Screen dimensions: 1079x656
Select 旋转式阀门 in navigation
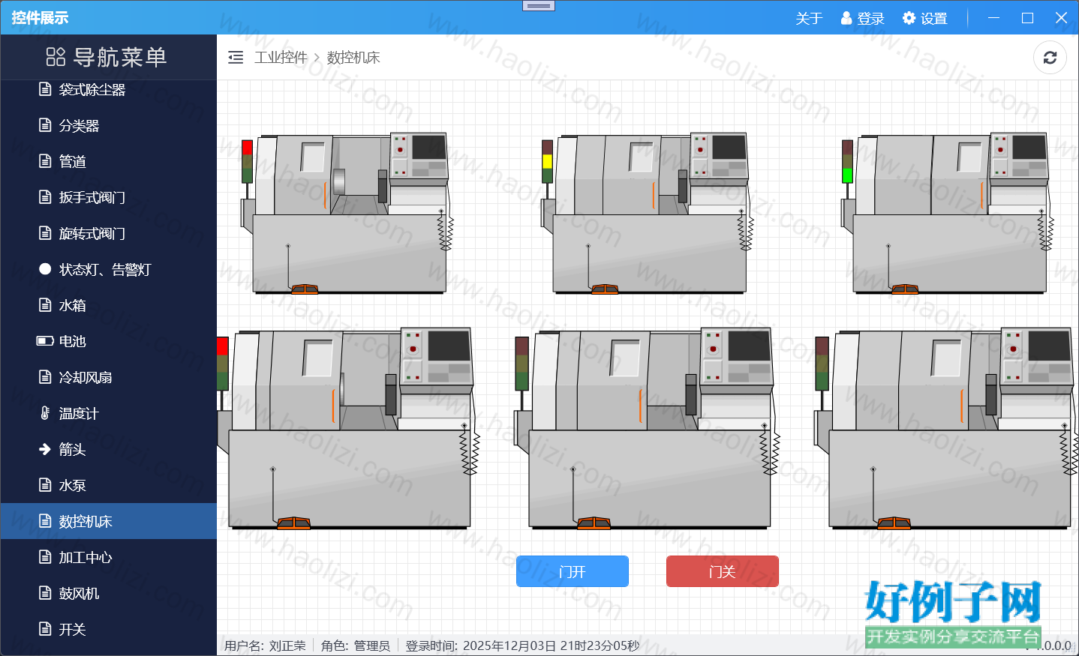click(109, 233)
